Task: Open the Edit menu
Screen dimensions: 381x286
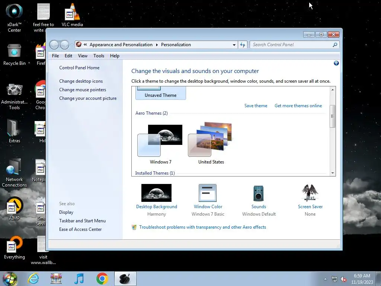Action: click(68, 56)
